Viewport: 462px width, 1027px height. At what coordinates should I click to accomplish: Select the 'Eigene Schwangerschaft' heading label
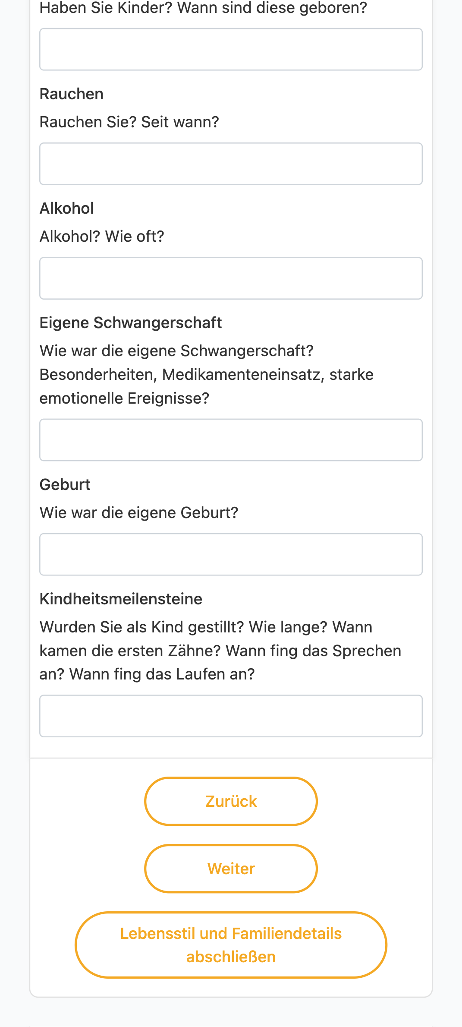click(131, 323)
